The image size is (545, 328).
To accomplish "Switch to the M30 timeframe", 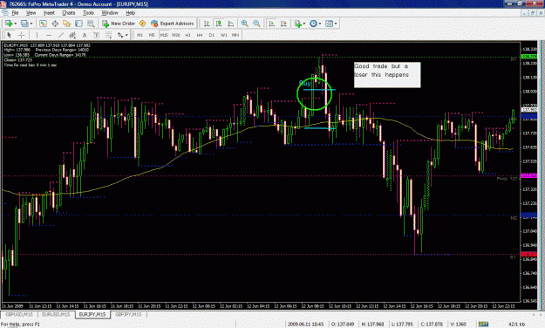I will [x=176, y=35].
